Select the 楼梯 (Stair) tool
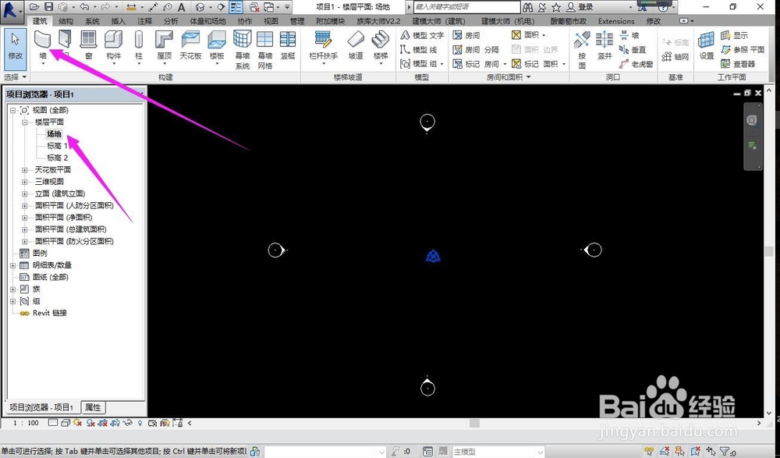 [381, 44]
